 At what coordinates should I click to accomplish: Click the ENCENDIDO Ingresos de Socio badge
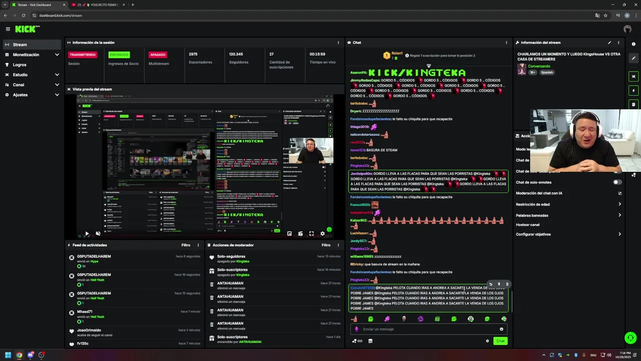pos(119,55)
